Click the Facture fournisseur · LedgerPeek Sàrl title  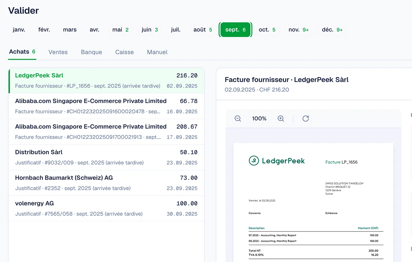click(286, 80)
